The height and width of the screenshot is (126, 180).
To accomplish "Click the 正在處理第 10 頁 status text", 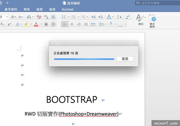I will point(66,53).
